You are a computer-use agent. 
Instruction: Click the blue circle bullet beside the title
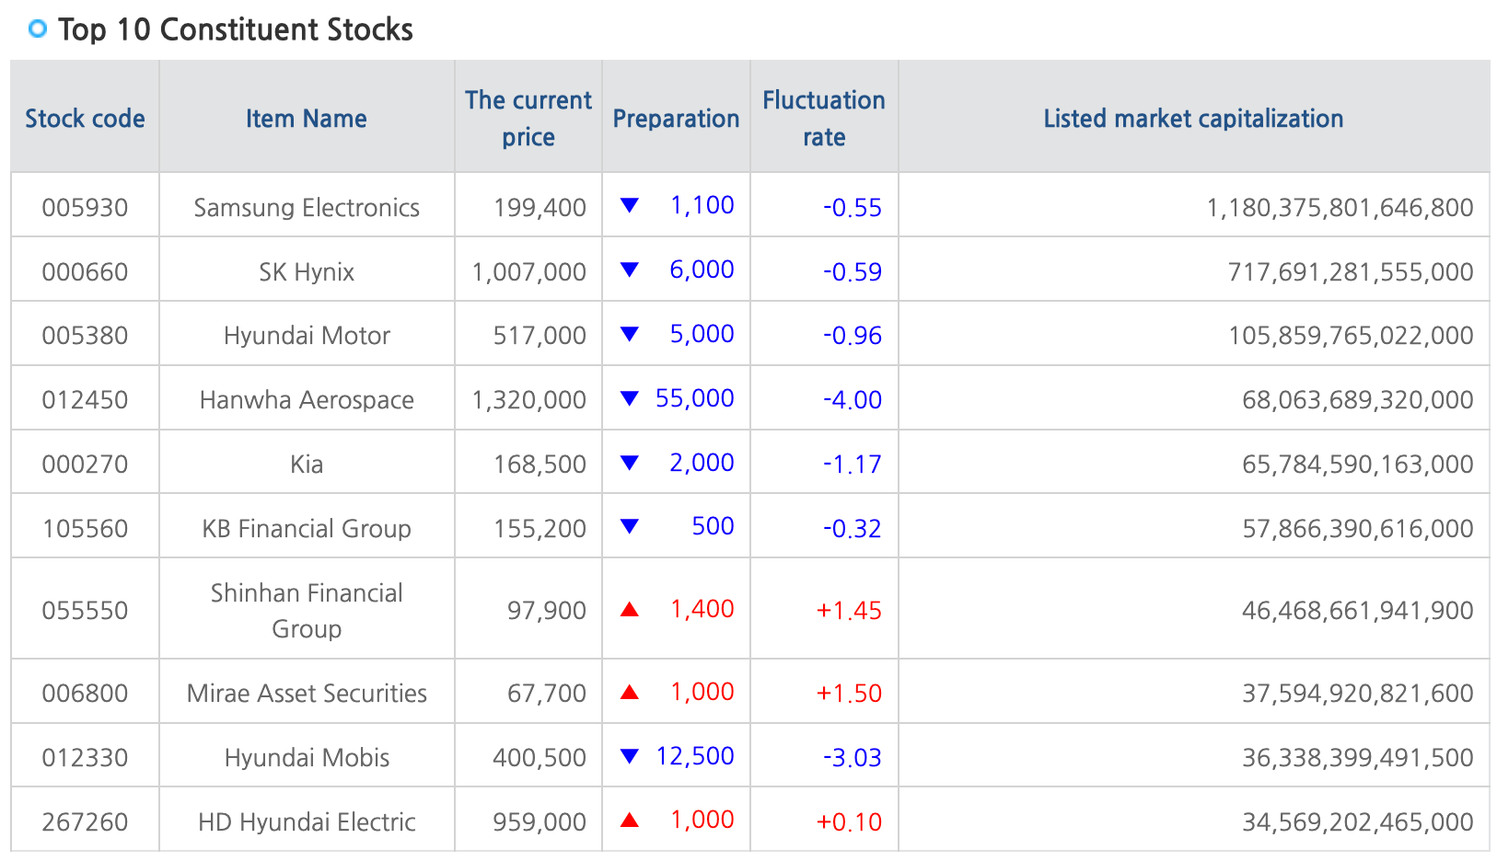[x=38, y=29]
